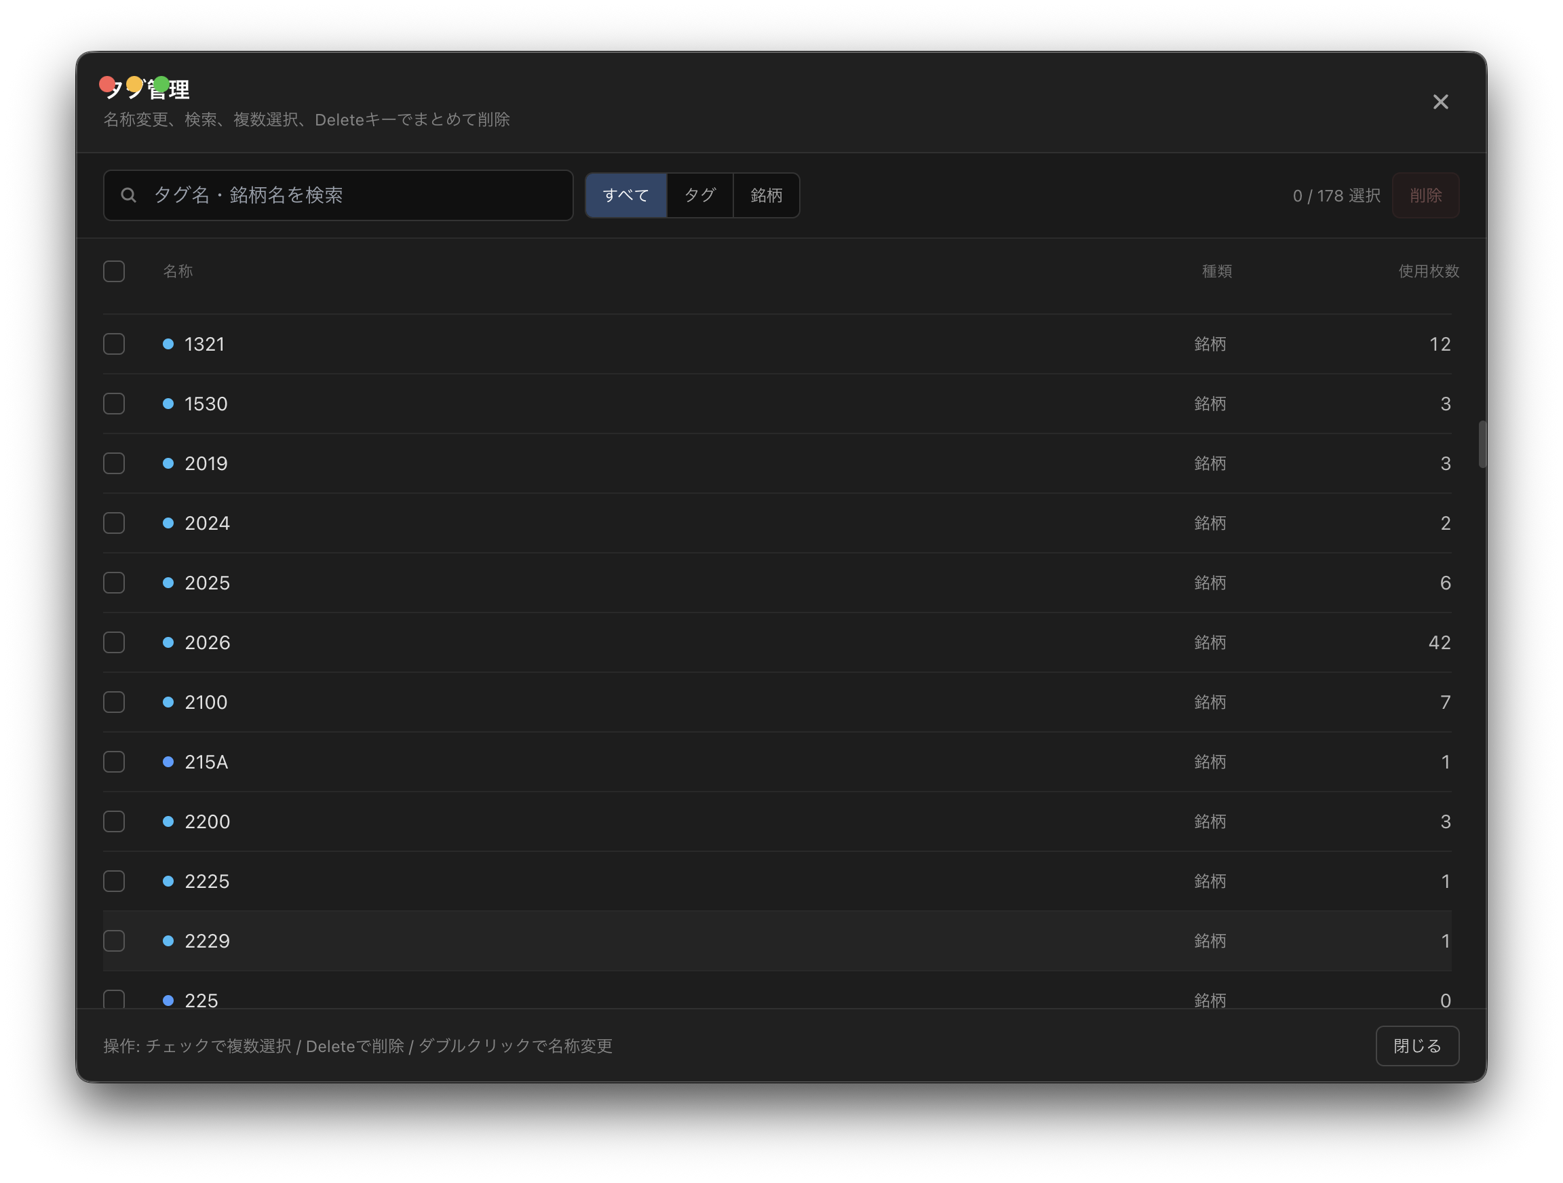Image resolution: width=1563 pixels, height=1183 pixels.
Task: Click 銘柄 type cell in row 2024
Action: 1210,524
